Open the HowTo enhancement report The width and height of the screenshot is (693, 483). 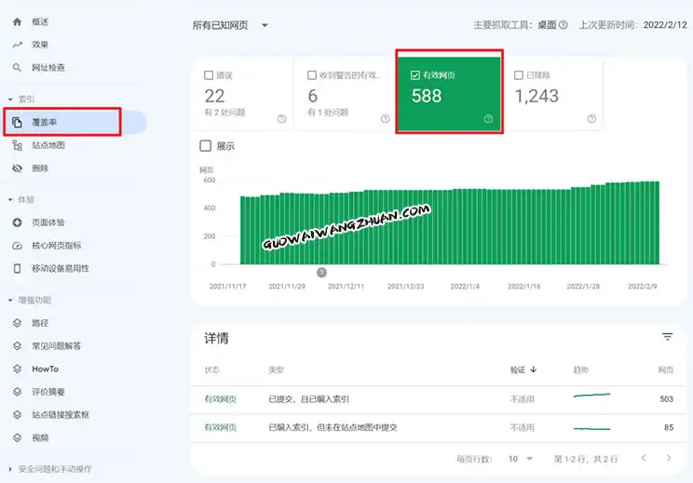pos(45,369)
